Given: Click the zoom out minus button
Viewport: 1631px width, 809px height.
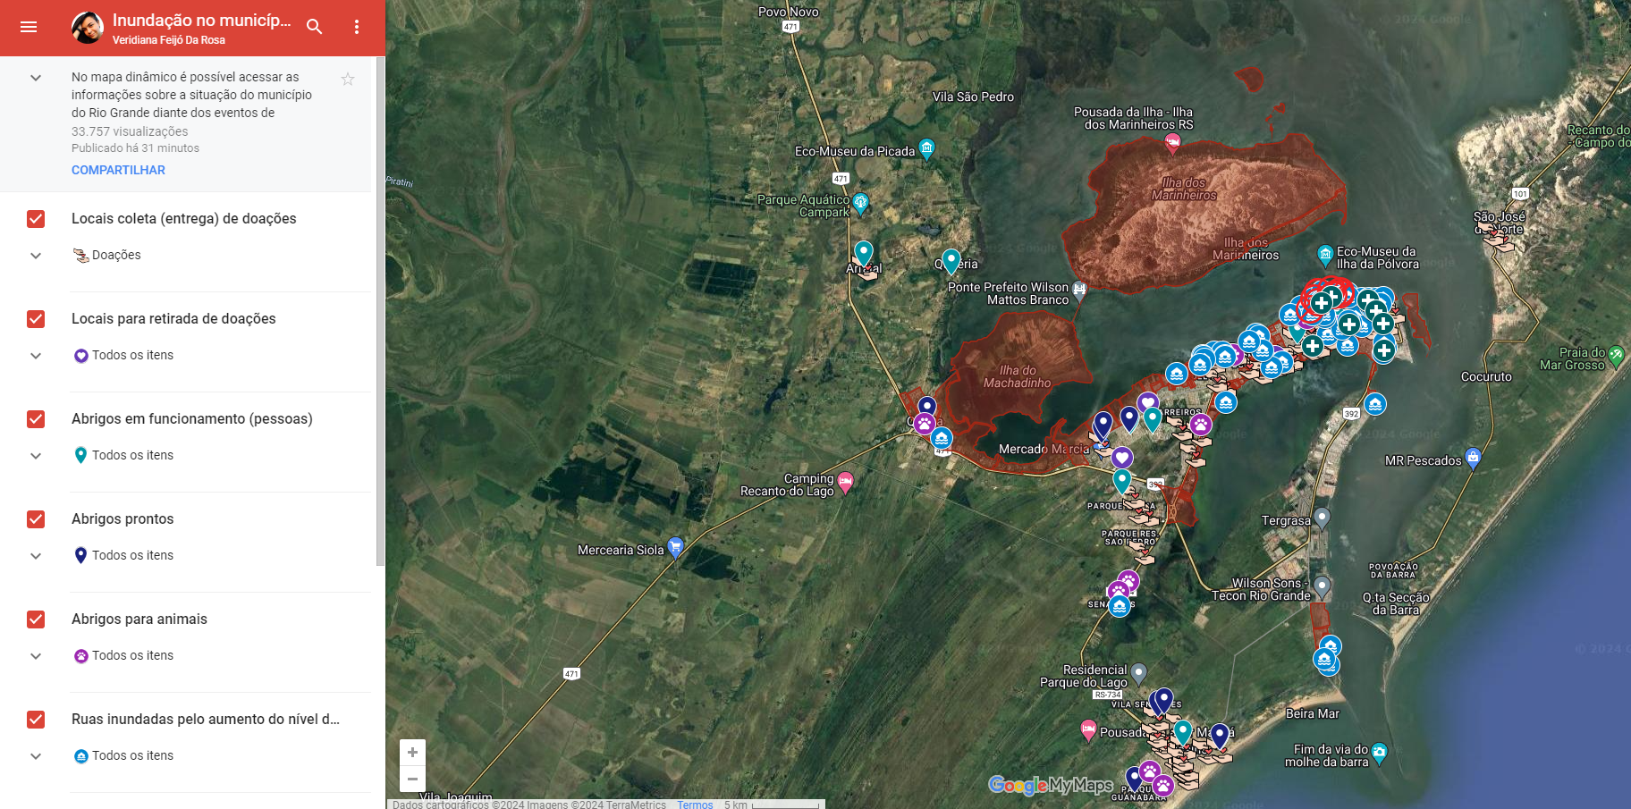Looking at the screenshot, I should pyautogui.click(x=412, y=780).
